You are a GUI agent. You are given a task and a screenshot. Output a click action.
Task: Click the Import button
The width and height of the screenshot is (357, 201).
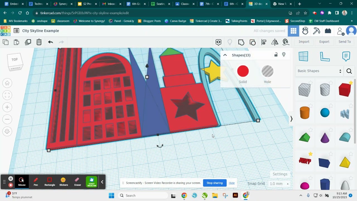point(304,42)
